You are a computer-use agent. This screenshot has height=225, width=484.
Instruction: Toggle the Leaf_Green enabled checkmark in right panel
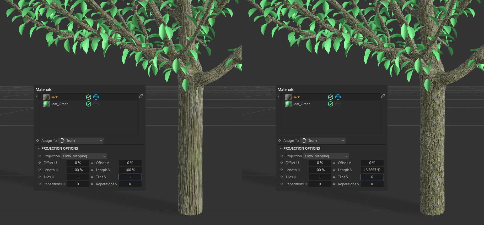tap(331, 104)
